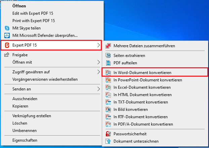The height and width of the screenshot is (148, 209).
Task: Select Verknüpfung erstellen
Action: coord(32,116)
